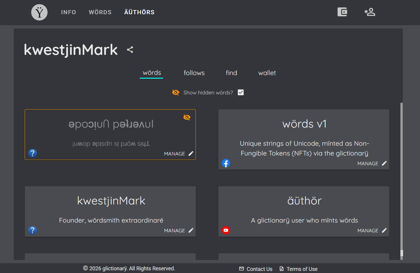Click pencil icon on kwestjinMark card
This screenshot has width=420, height=273.
pyautogui.click(x=191, y=230)
